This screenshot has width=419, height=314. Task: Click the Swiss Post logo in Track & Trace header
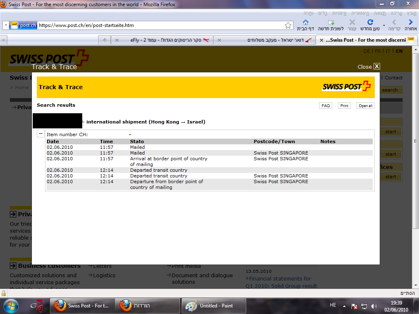click(347, 86)
